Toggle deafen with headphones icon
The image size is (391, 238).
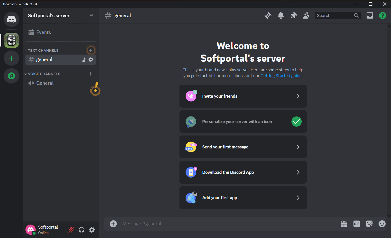81,230
